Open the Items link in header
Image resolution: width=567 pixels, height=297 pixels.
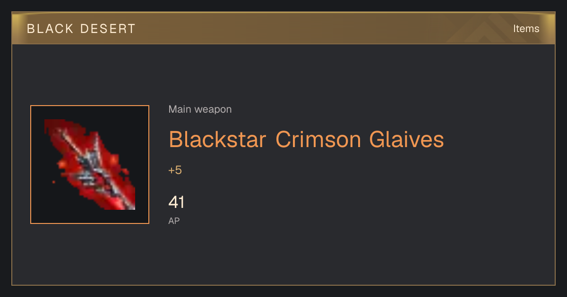(x=526, y=29)
